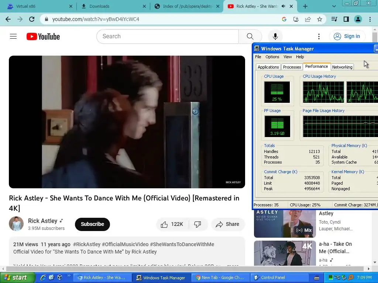Image resolution: width=378 pixels, height=283 pixels.
Task: Open YouTube settings three-dot menu
Action: 319,36
